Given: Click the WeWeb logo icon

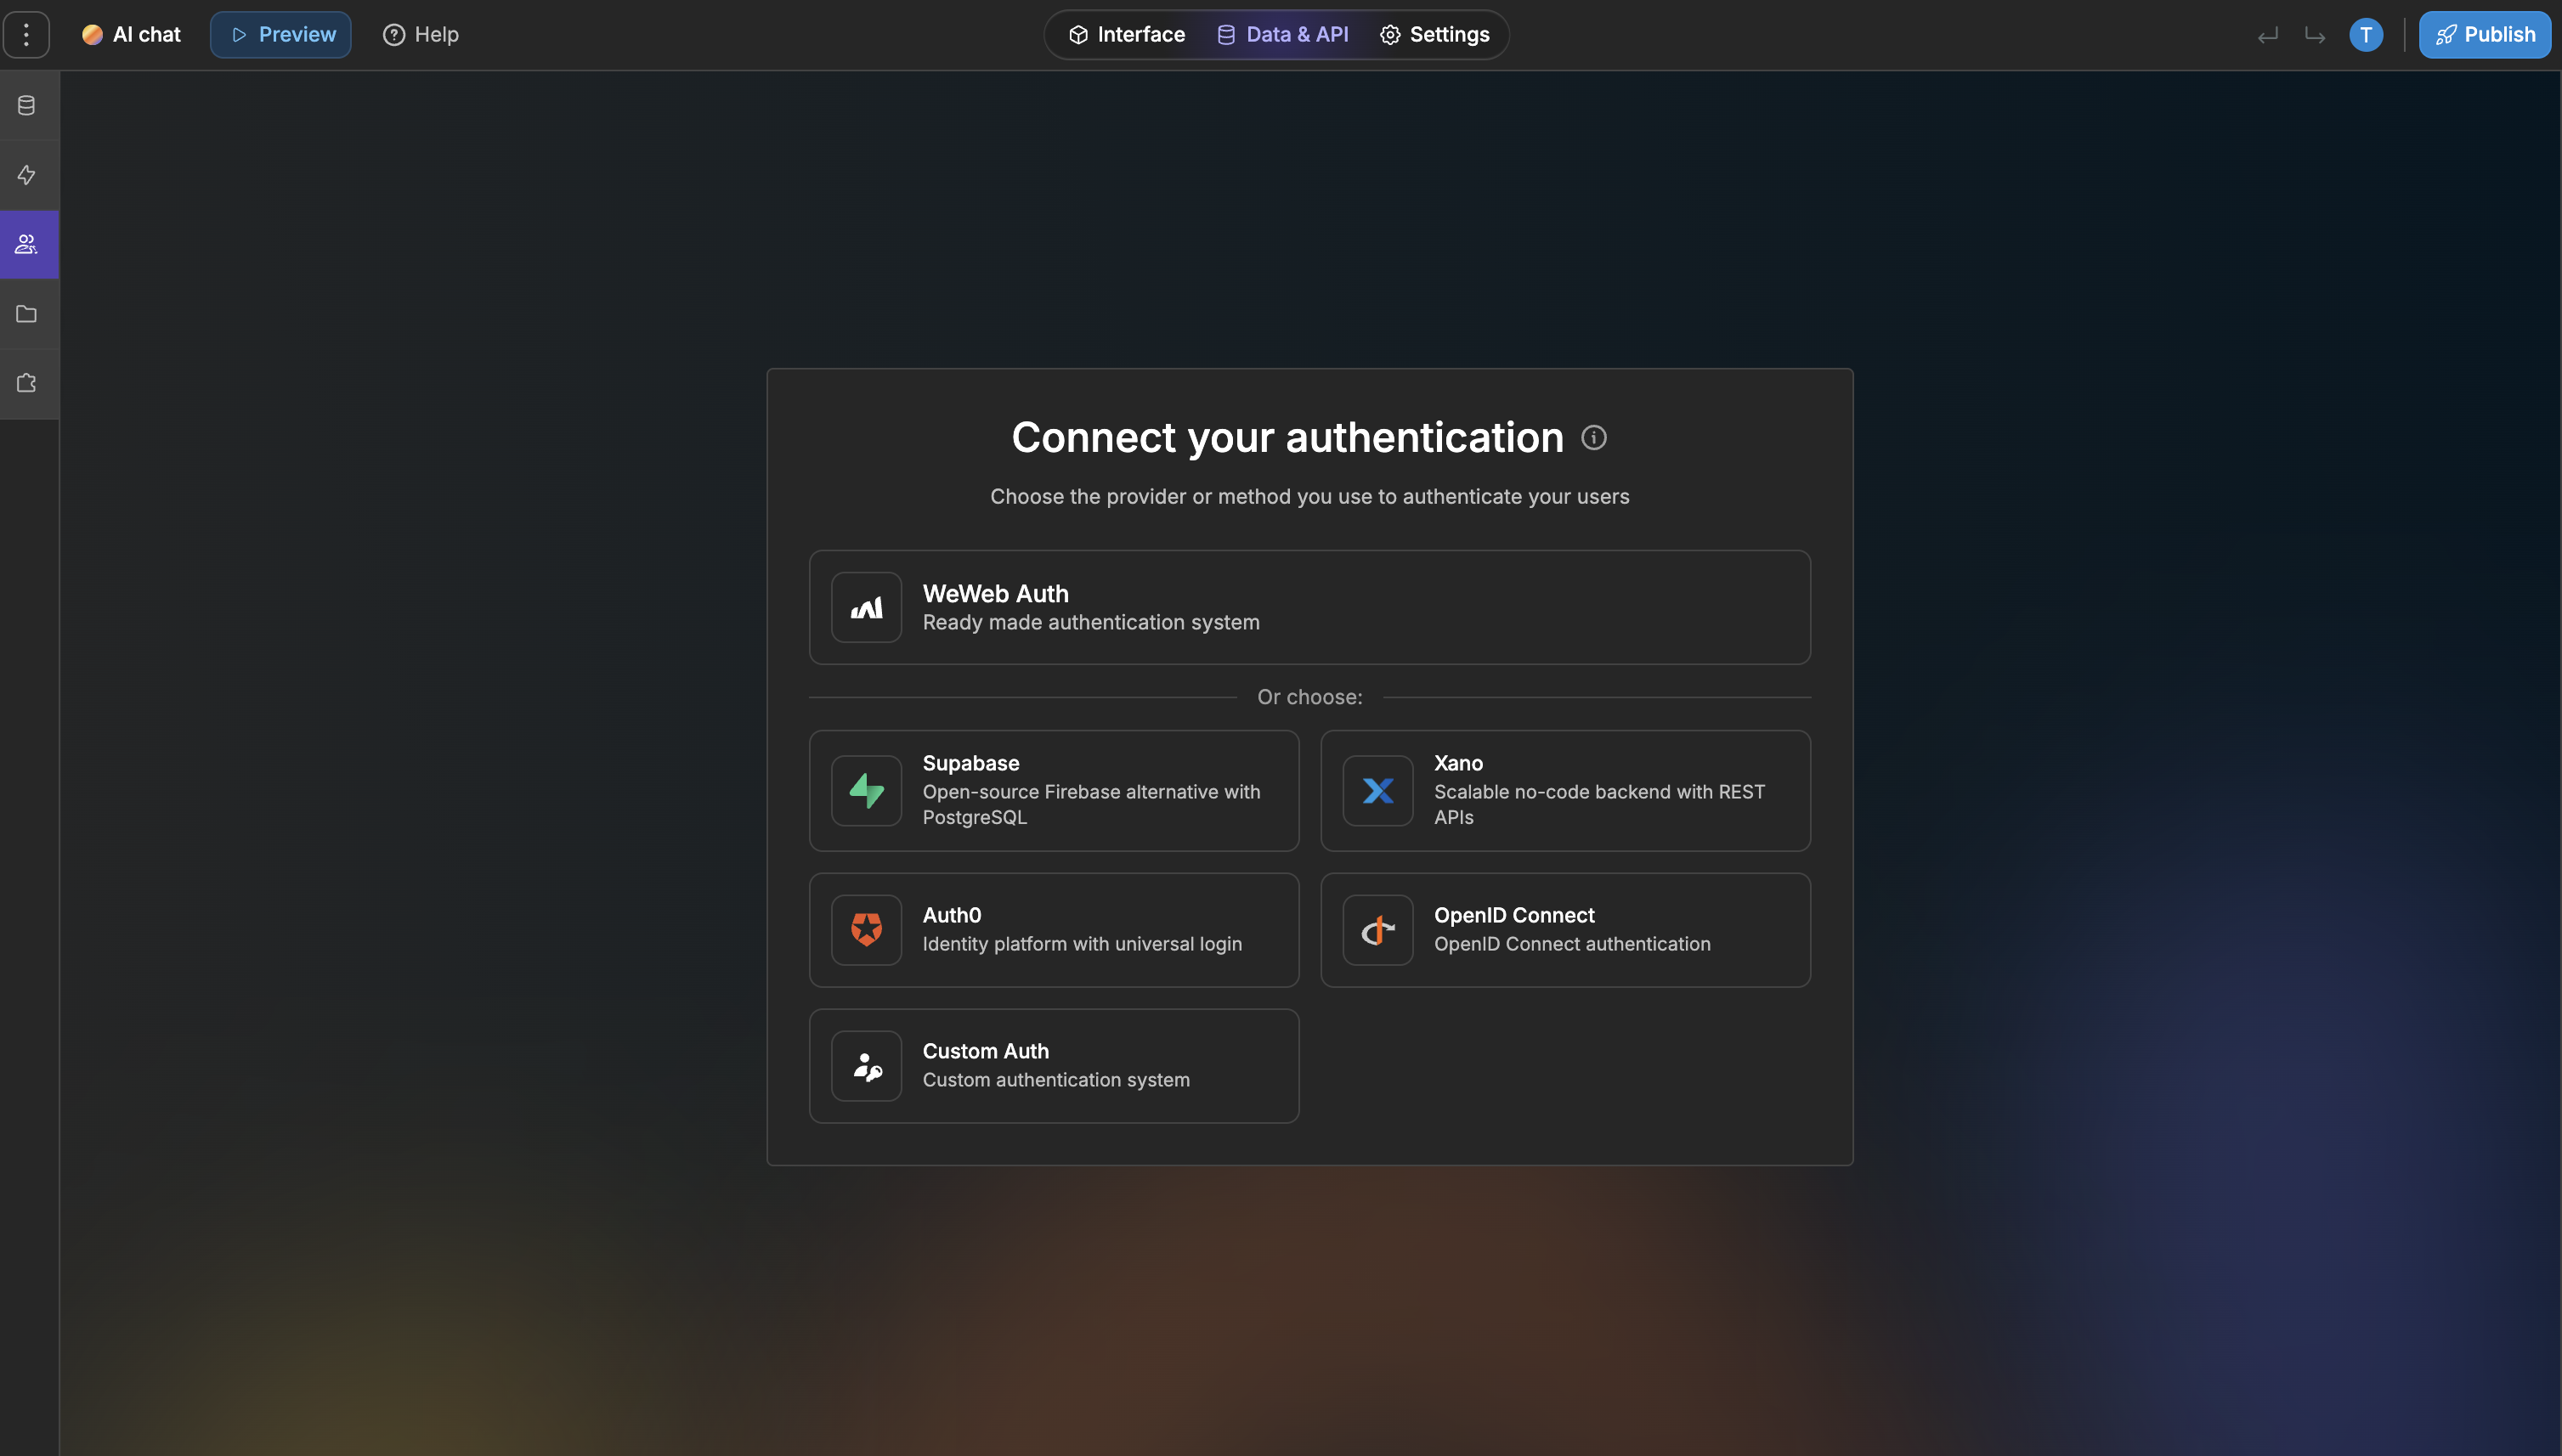Looking at the screenshot, I should click(x=867, y=607).
